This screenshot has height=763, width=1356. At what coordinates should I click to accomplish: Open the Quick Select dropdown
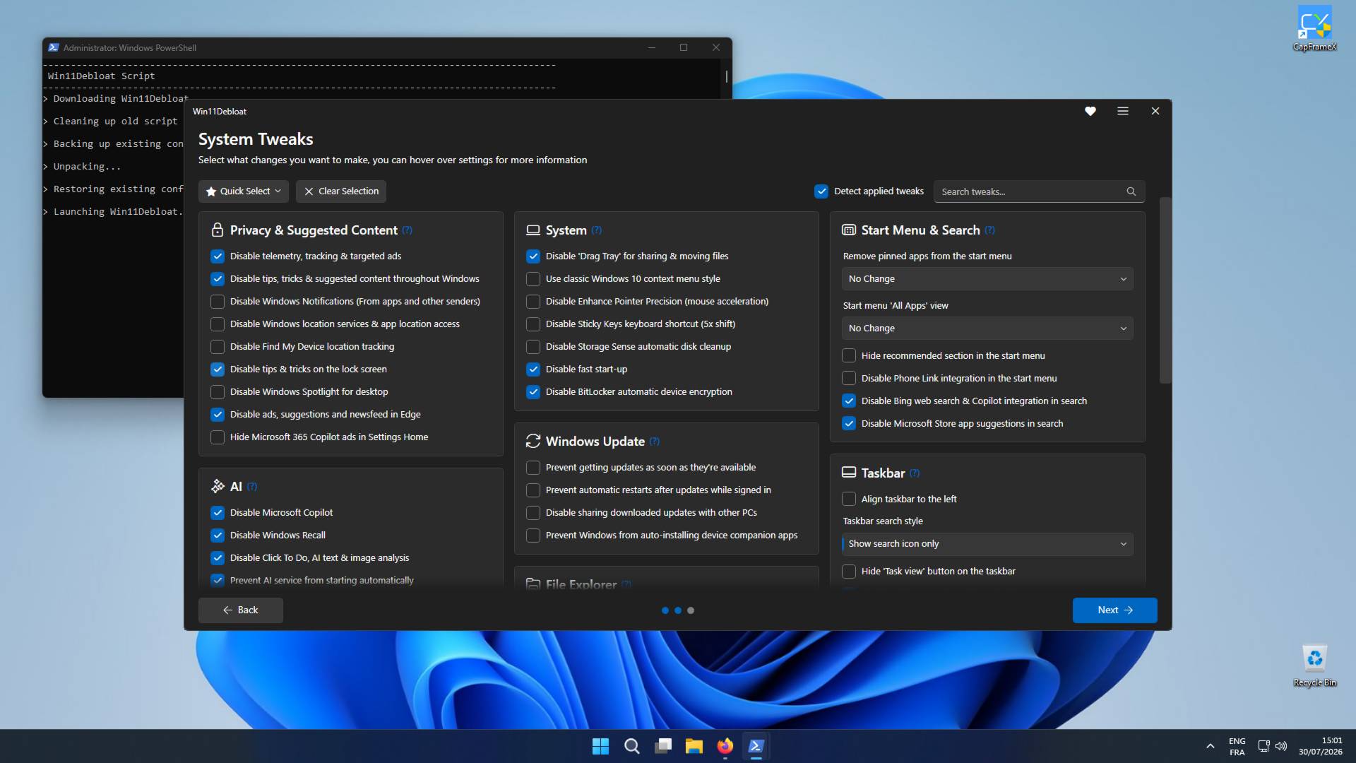(x=244, y=191)
